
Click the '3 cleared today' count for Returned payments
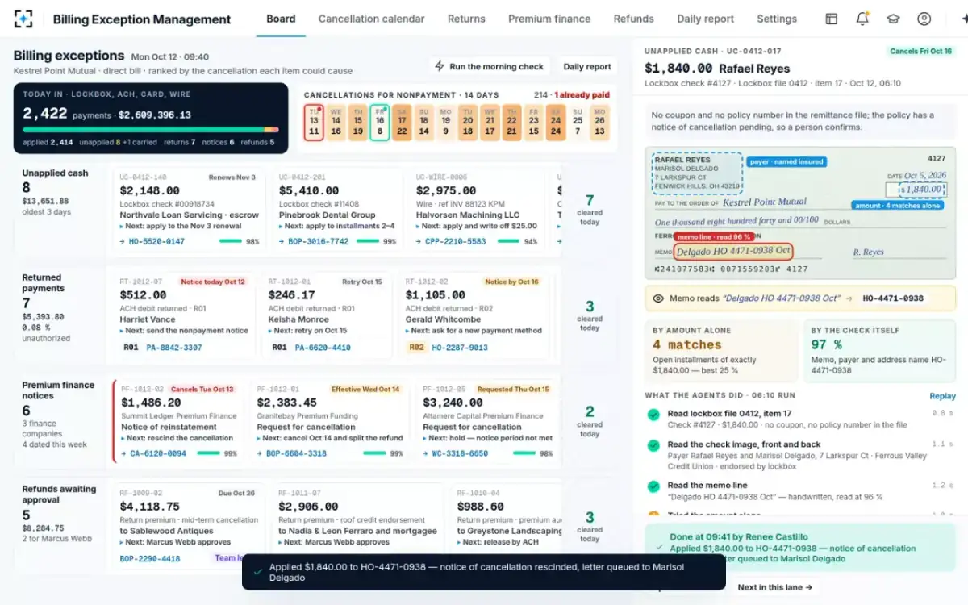(590, 315)
